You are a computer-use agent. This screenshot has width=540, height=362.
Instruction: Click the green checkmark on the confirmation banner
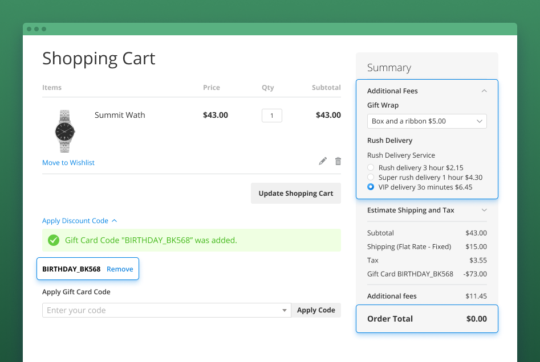click(53, 240)
